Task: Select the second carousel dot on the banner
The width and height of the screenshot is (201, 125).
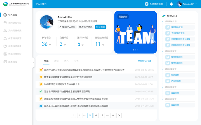Action: (x=136, y=50)
